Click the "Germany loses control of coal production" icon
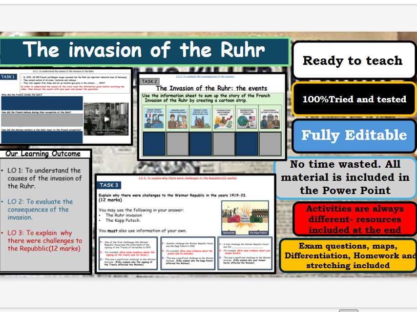This screenshot has height=312, width=417. 199,117
